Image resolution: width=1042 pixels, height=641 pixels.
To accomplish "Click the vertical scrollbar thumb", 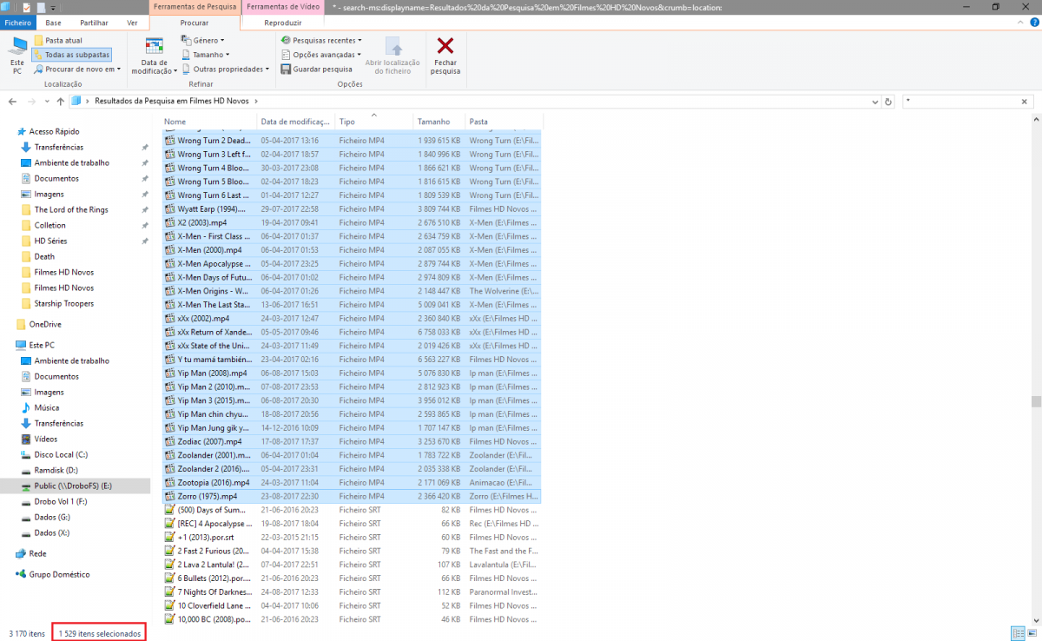I will pos(1036,401).
